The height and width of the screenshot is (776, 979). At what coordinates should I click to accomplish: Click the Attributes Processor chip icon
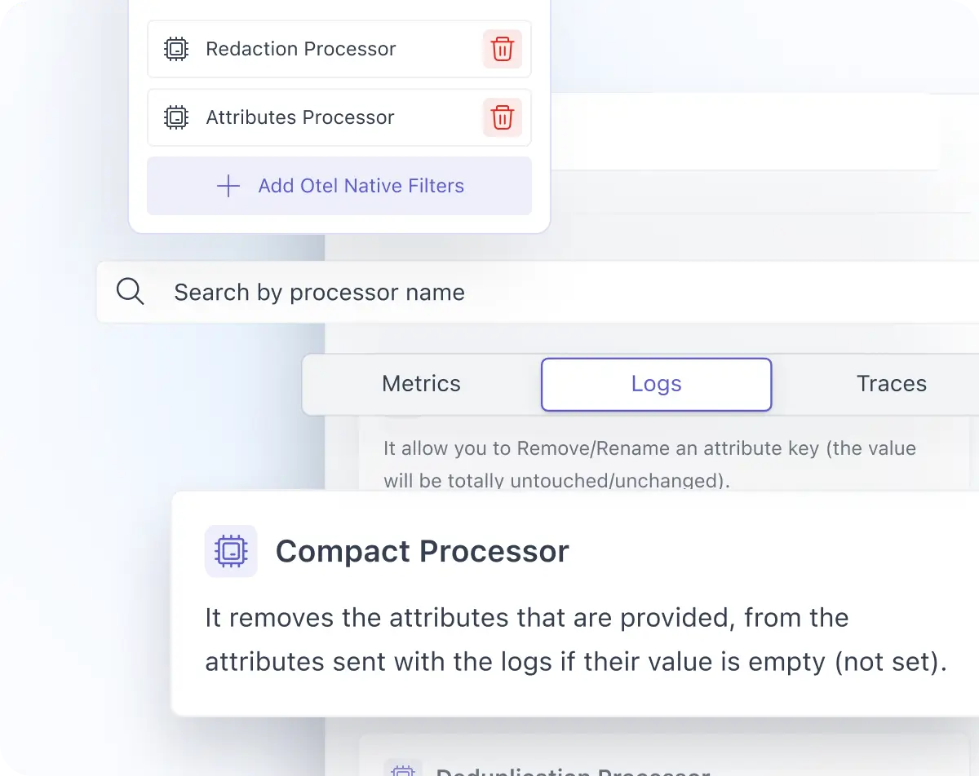coord(176,117)
